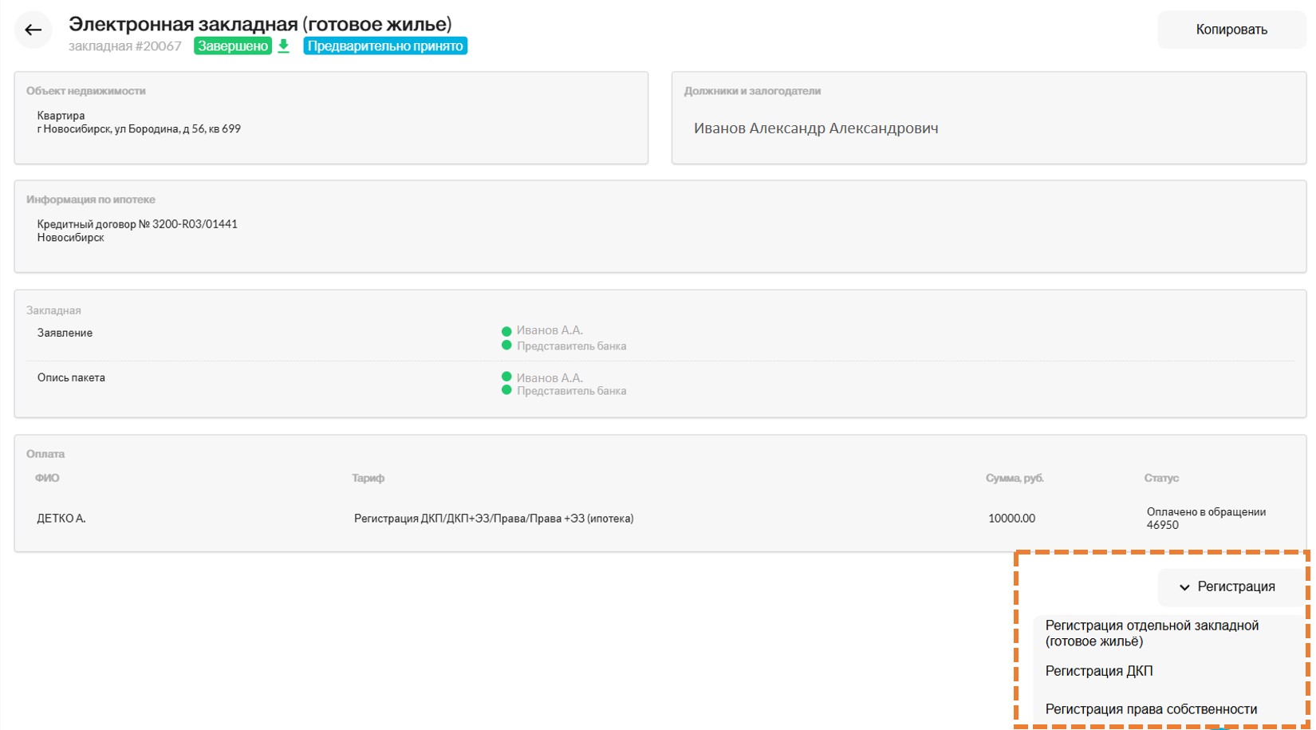The width and height of the screenshot is (1316, 730).
Task: Click green dot for Иванов А.А. in Опись пакета
Action: (506, 377)
